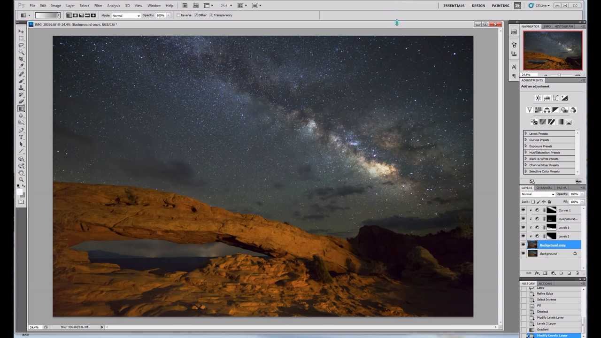The height and width of the screenshot is (338, 601).
Task: Add an Invert adjustment icon
Action: click(x=534, y=122)
